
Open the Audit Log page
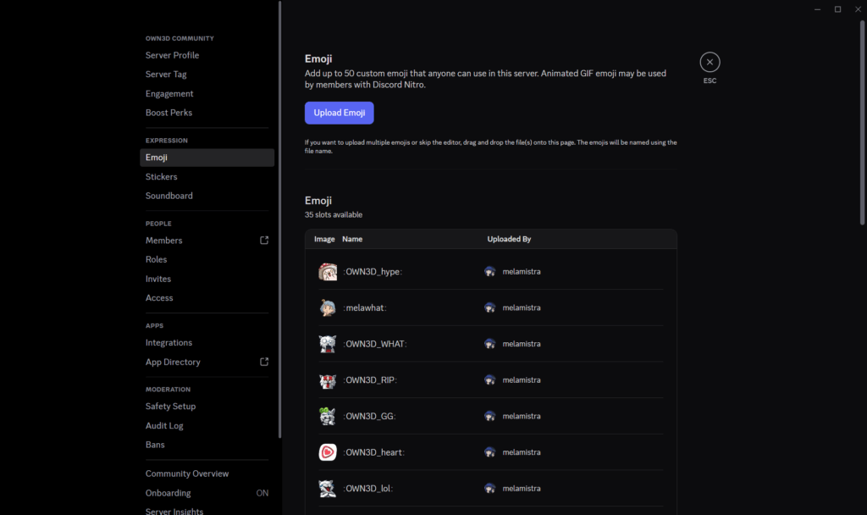tap(164, 426)
